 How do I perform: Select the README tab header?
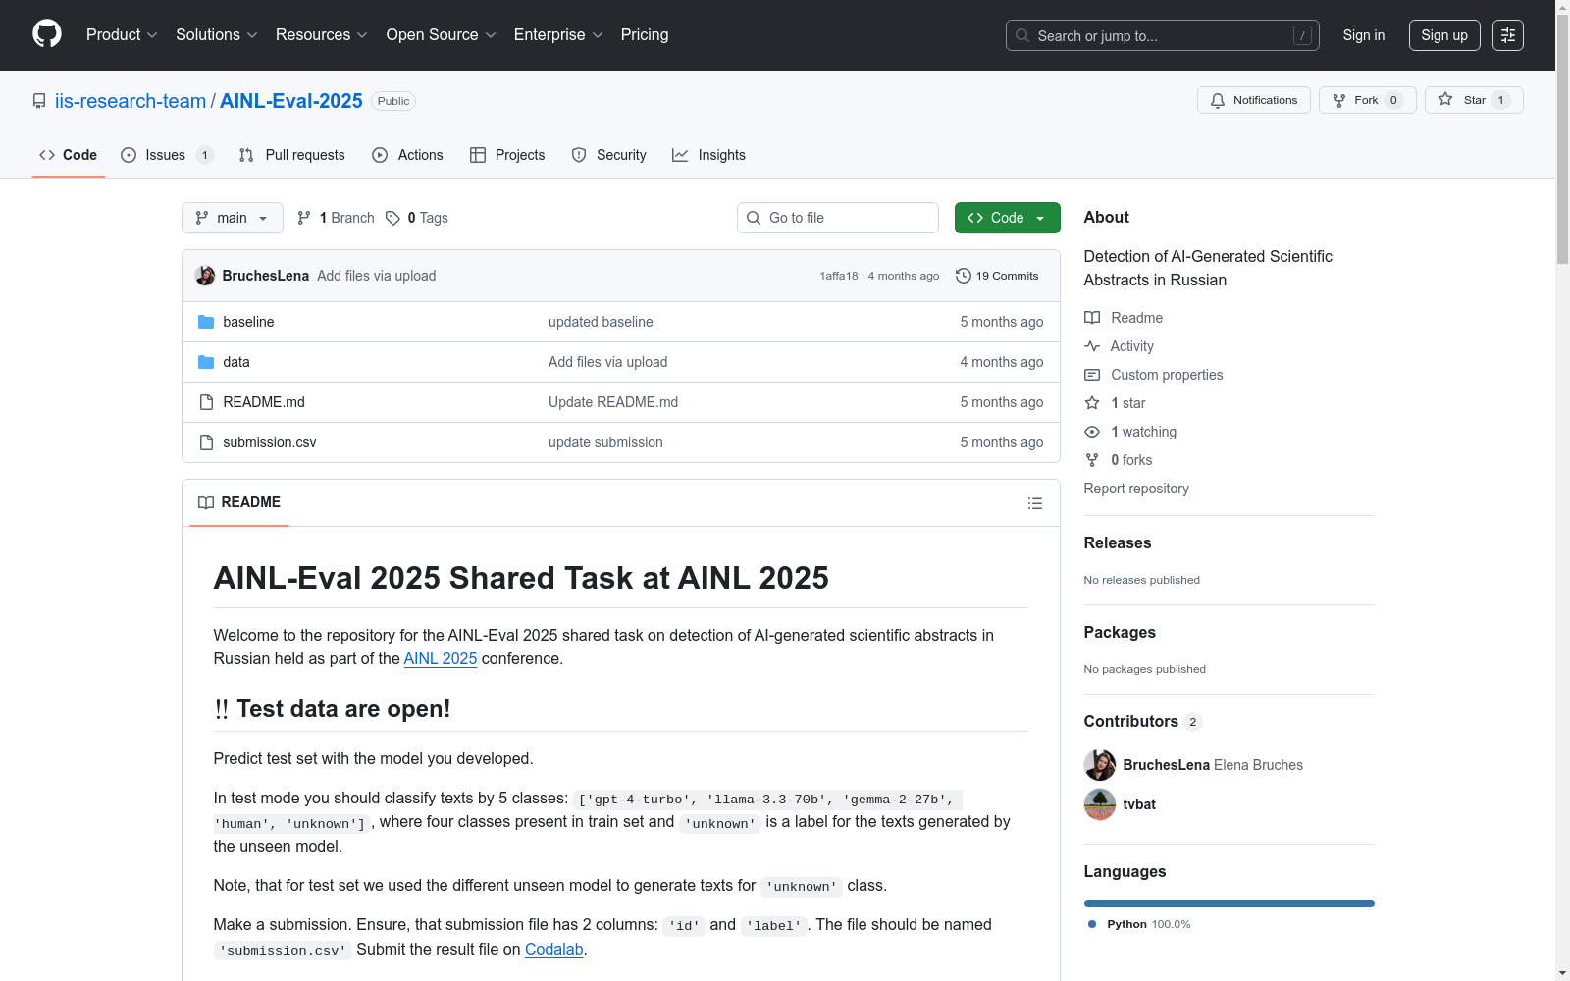pyautogui.click(x=239, y=502)
